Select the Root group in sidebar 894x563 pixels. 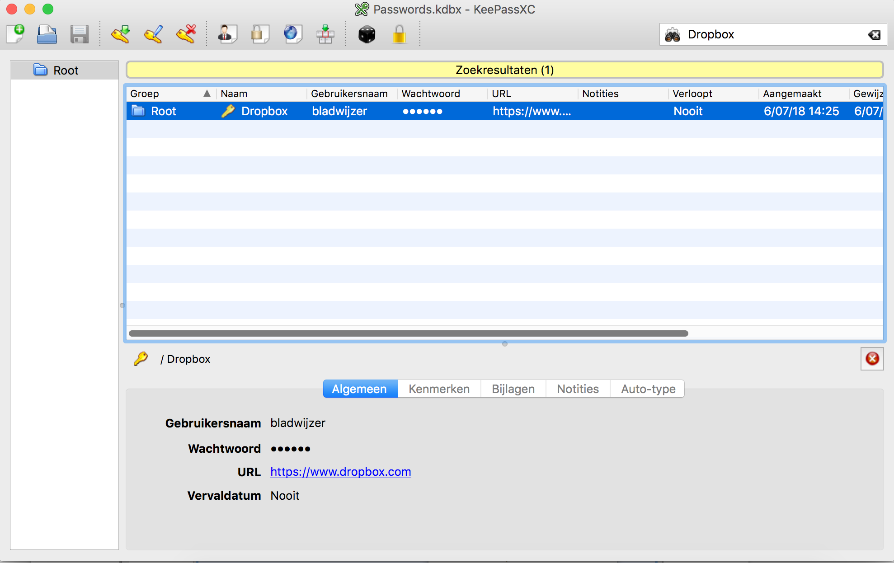pos(66,70)
